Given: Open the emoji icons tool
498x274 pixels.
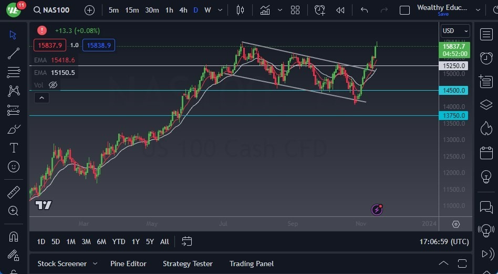Looking at the screenshot, I should pyautogui.click(x=14, y=167).
